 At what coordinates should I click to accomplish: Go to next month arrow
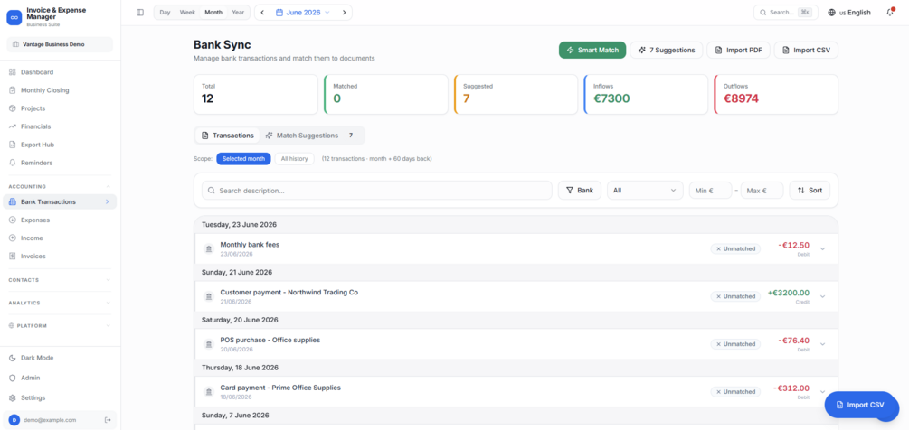[345, 12]
